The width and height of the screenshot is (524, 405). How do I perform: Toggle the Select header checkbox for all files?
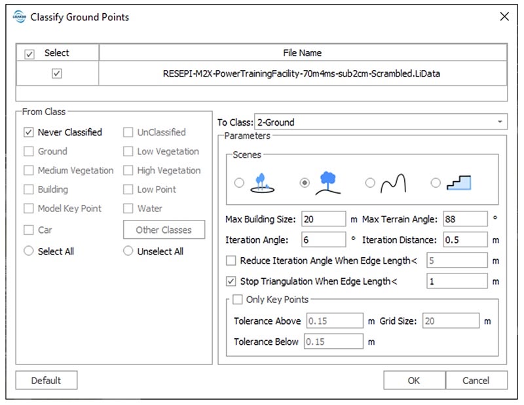point(29,54)
